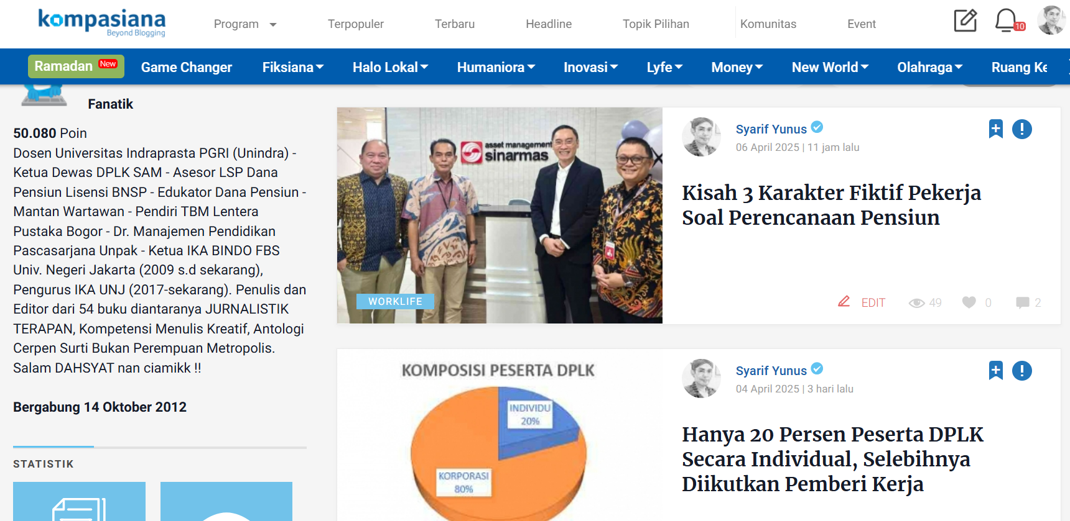This screenshot has height=521, width=1070.
Task: Go to the Terbaru page
Action: click(455, 24)
